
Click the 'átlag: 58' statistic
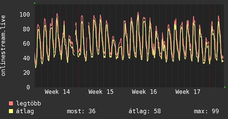[x=145, y=111]
